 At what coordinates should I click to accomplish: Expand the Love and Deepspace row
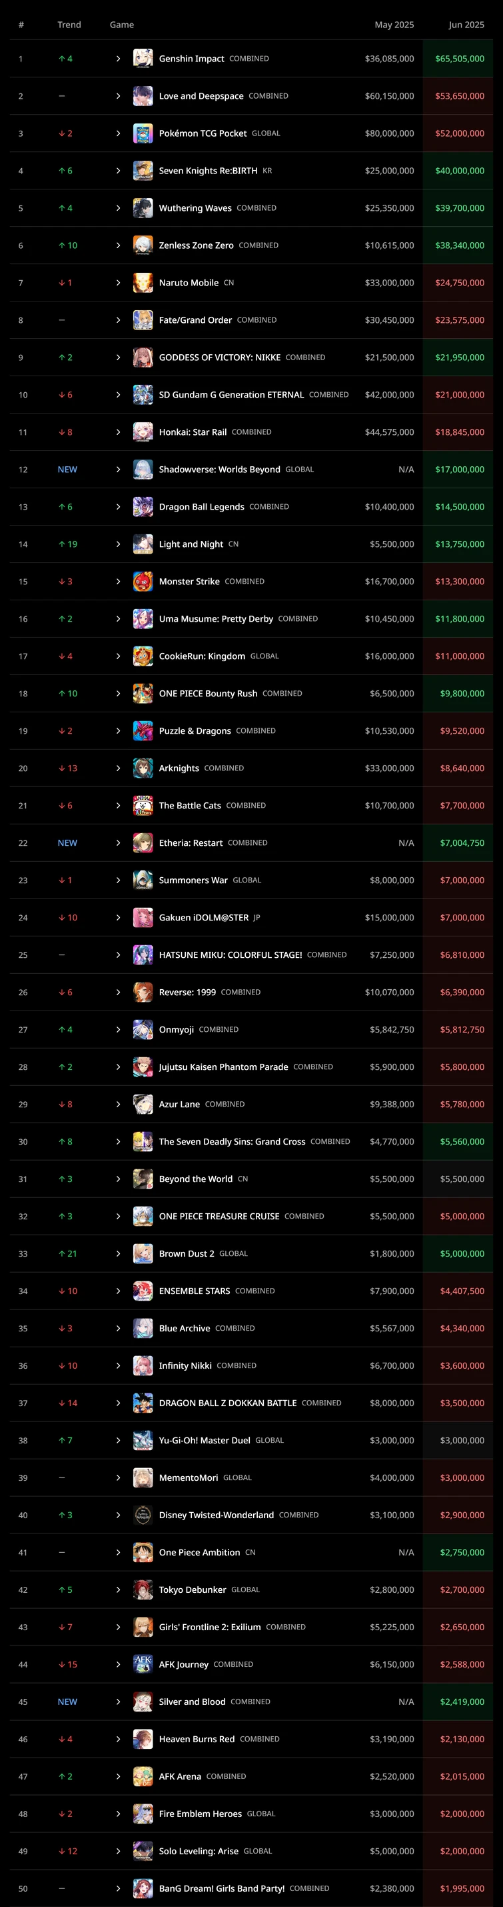coord(119,96)
